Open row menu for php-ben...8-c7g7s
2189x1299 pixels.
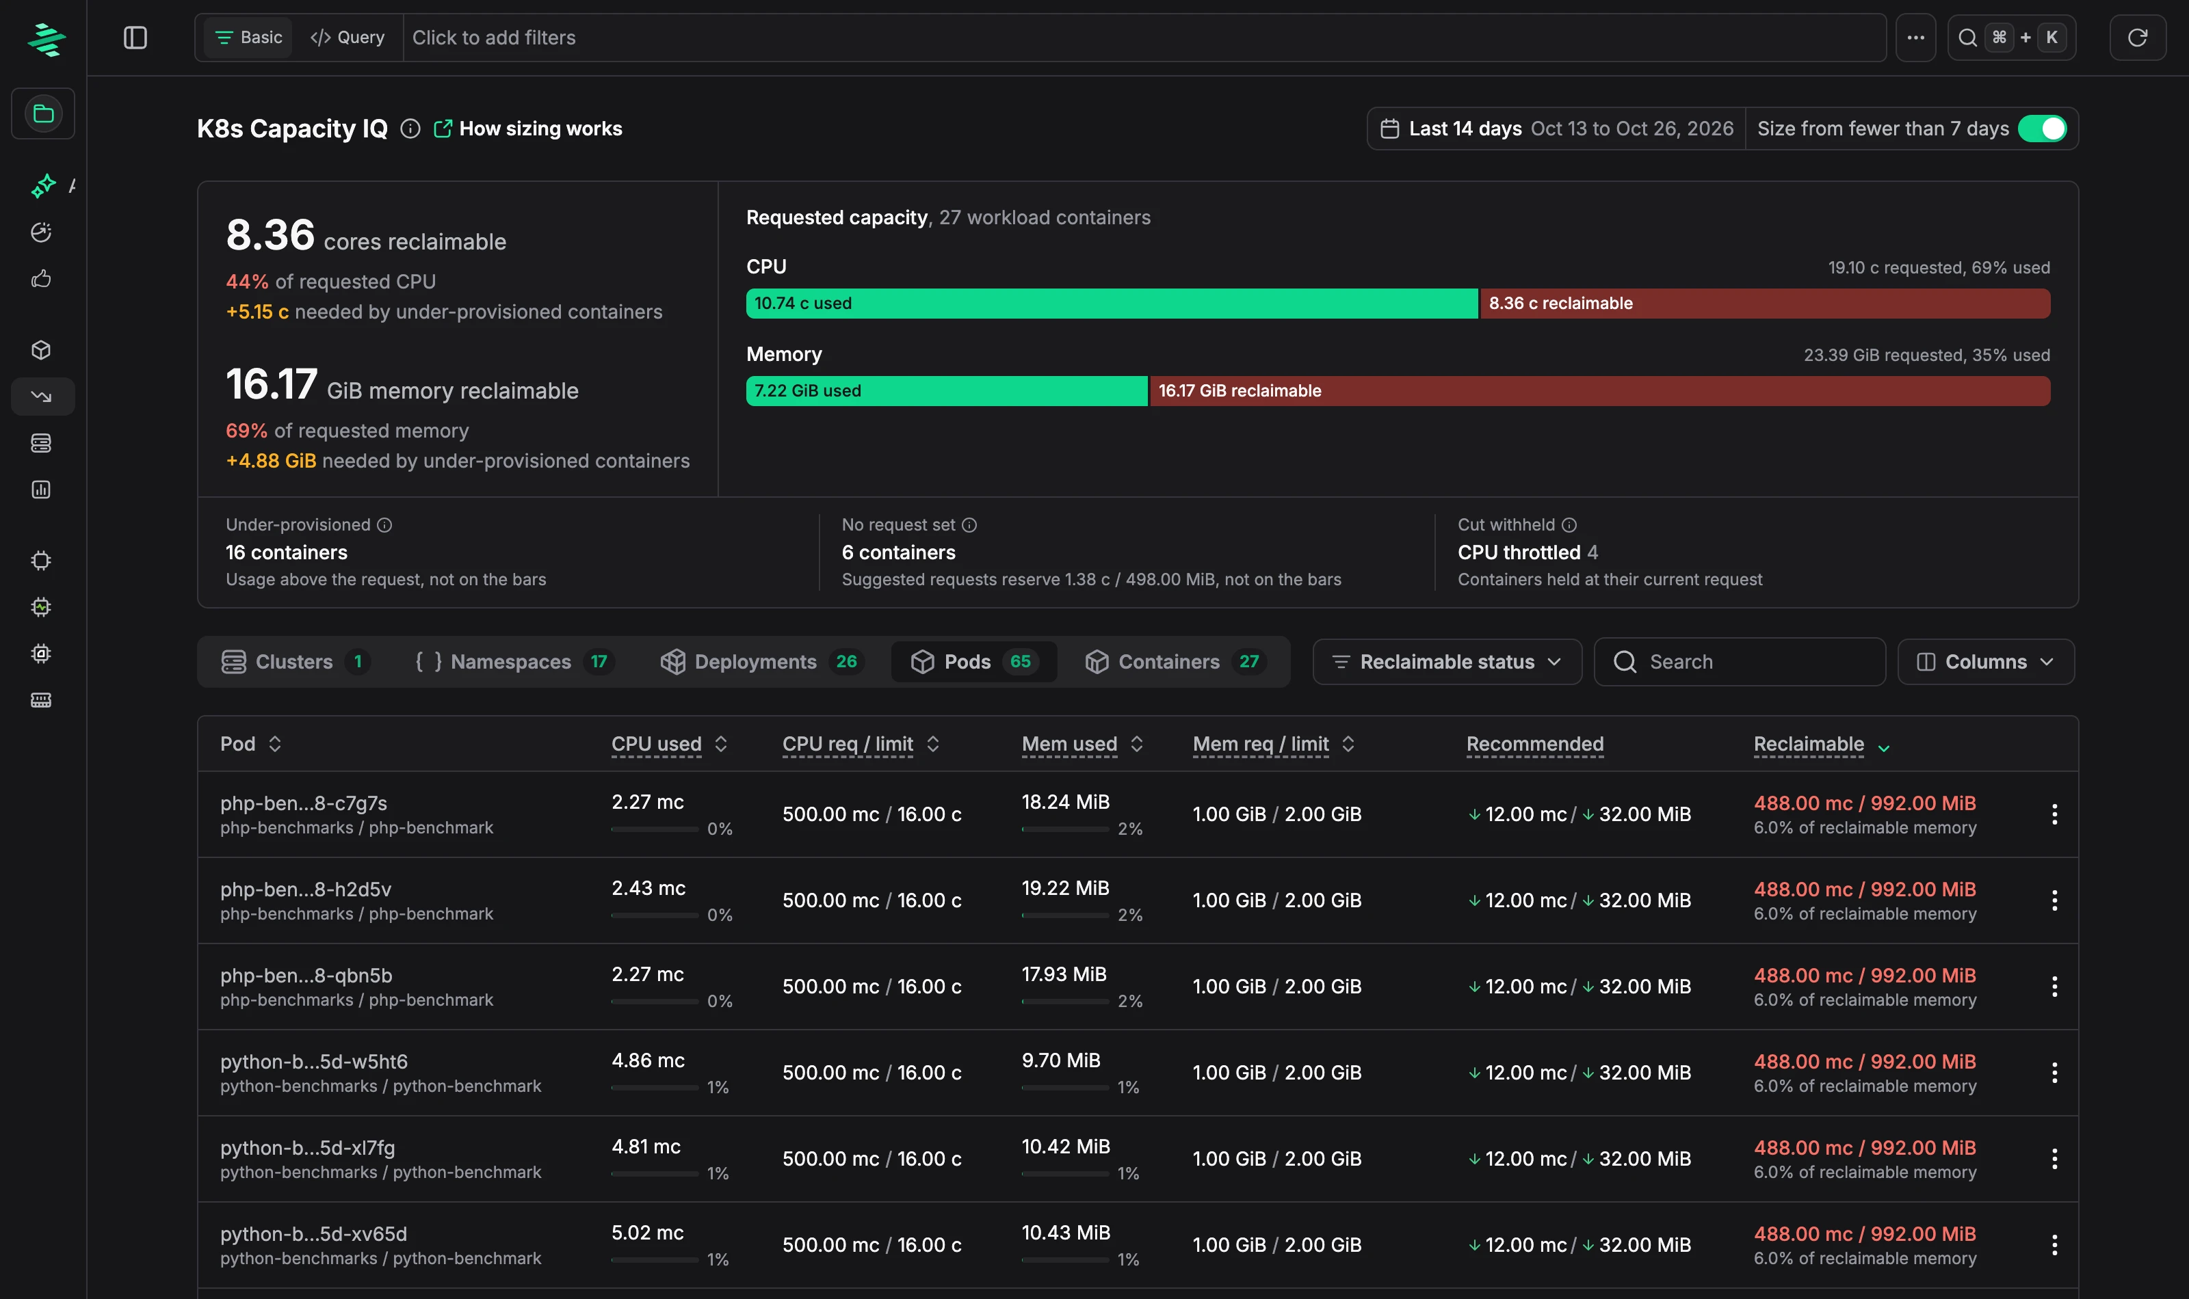[2054, 814]
